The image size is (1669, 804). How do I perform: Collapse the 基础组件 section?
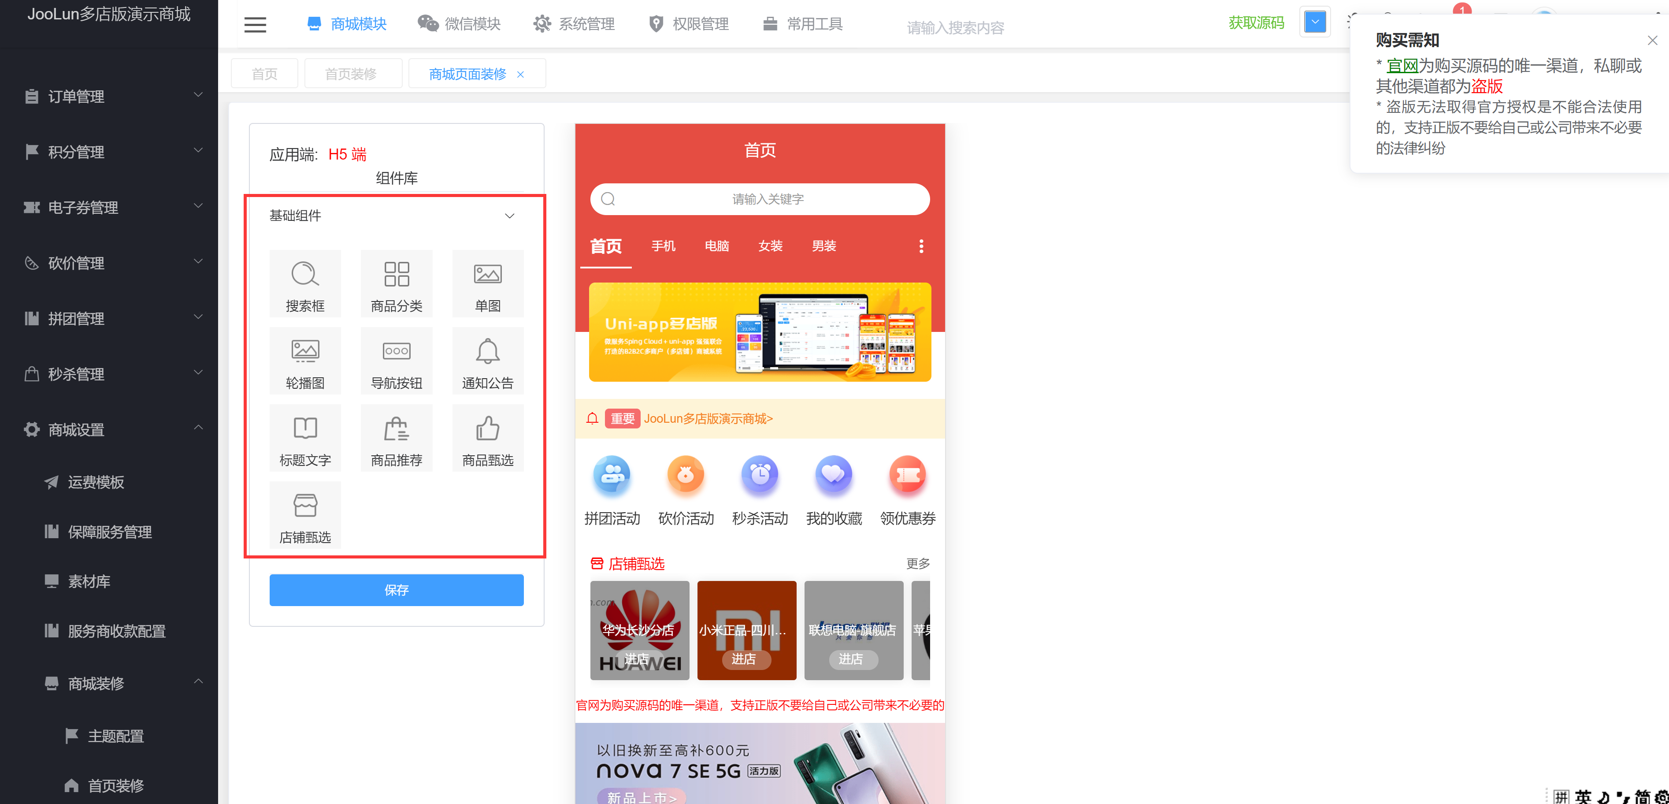pos(509,215)
